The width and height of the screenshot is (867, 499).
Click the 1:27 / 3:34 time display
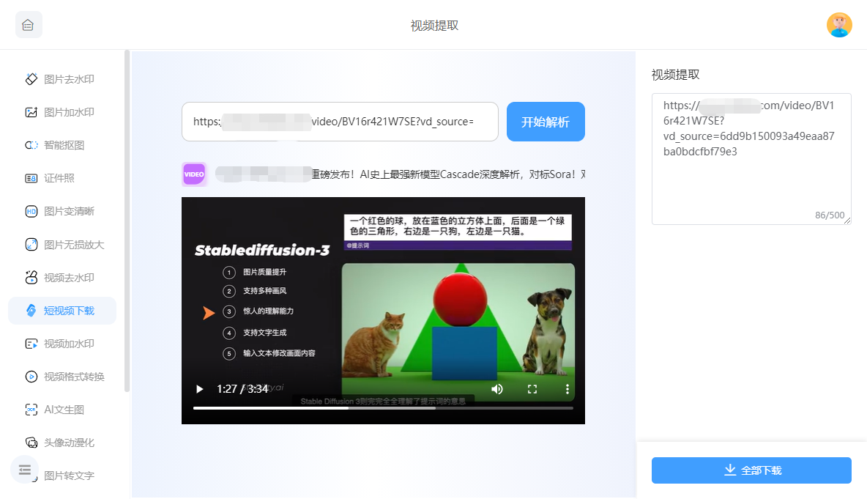(242, 389)
